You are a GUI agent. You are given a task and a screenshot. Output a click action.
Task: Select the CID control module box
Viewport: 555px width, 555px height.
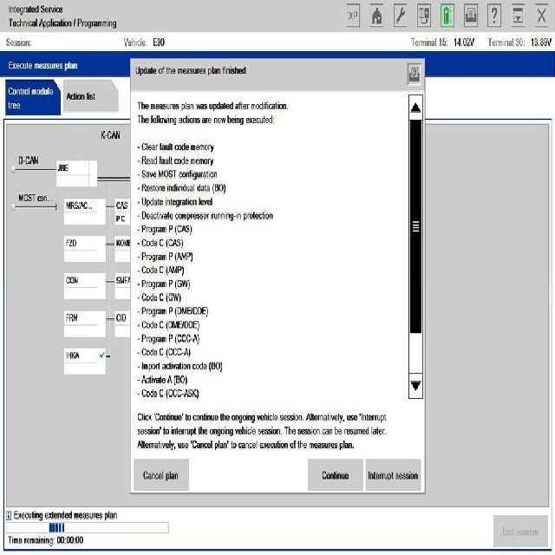pos(123,323)
